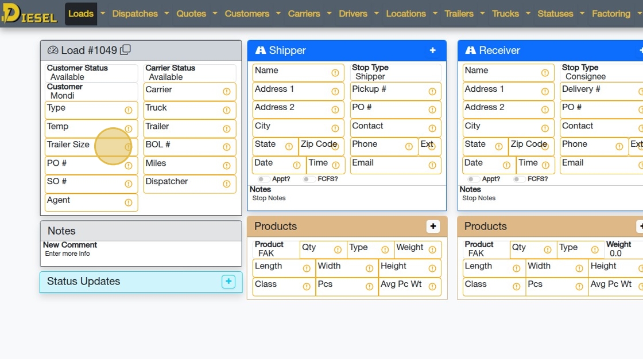The width and height of the screenshot is (643, 359).
Task: Expand the Drivers dropdown arrow
Action: pyautogui.click(x=377, y=14)
